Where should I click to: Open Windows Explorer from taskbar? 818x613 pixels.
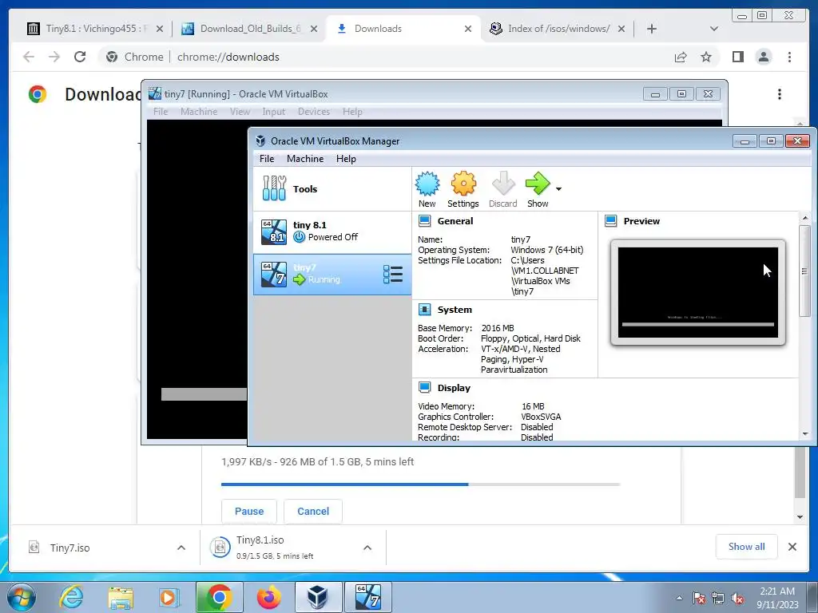click(121, 597)
